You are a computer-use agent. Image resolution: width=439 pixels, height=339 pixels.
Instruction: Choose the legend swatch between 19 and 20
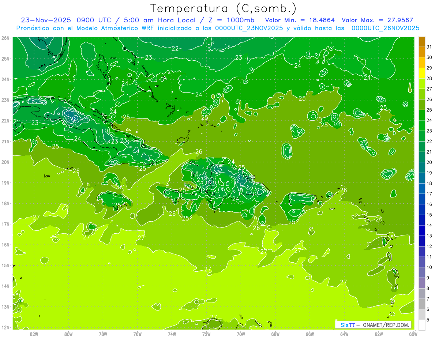422,167
